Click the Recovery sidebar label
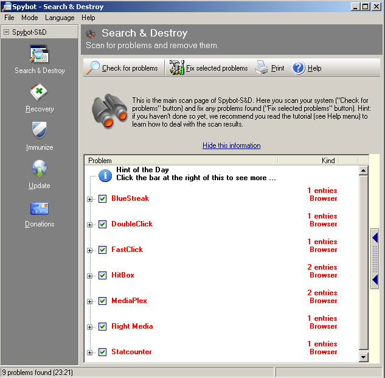The height and width of the screenshot is (378, 385). (40, 109)
